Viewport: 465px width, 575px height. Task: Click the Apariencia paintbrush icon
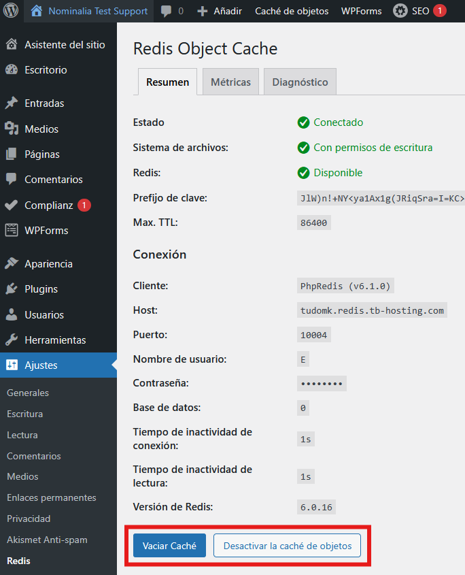tap(12, 263)
